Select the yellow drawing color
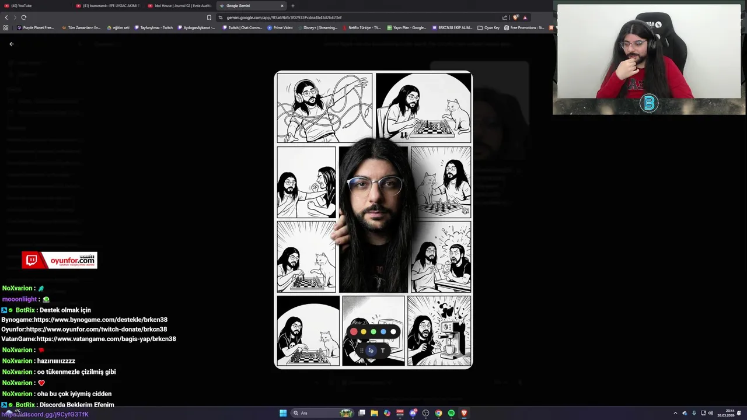This screenshot has width=747, height=420. [x=364, y=332]
